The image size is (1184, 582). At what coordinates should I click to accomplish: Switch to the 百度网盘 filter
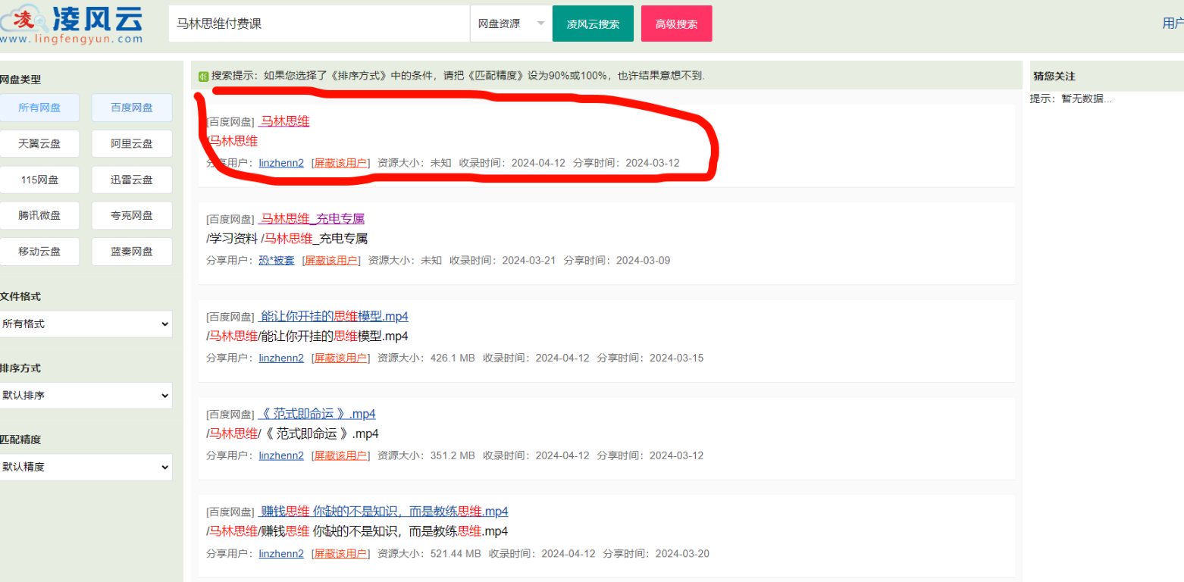coord(131,108)
